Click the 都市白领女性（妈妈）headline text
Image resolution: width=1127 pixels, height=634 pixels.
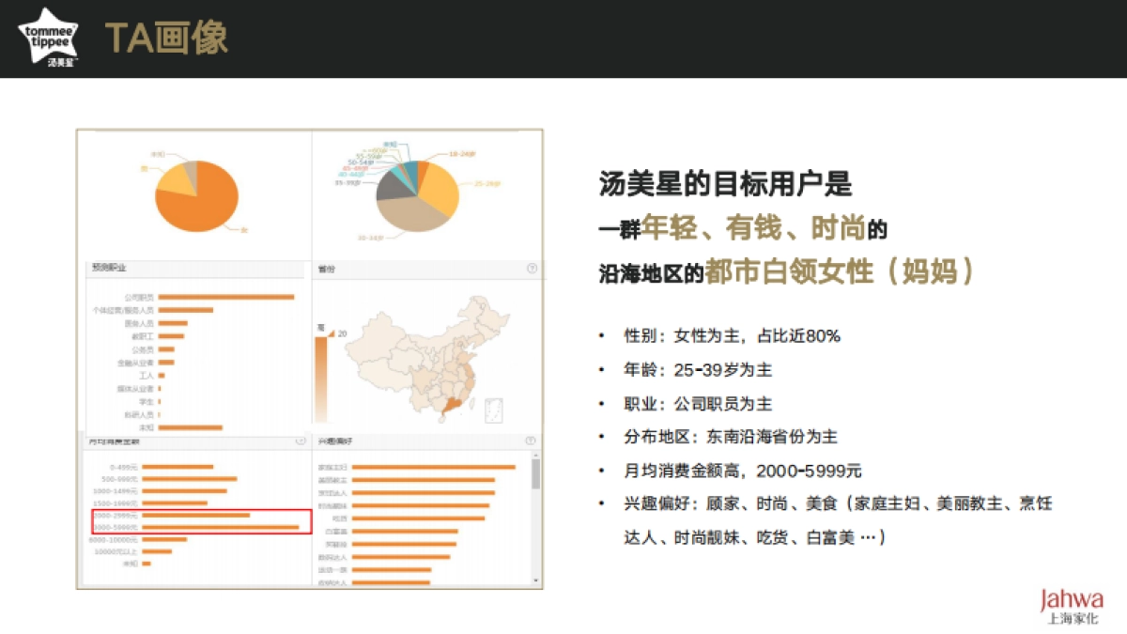[x=840, y=271]
